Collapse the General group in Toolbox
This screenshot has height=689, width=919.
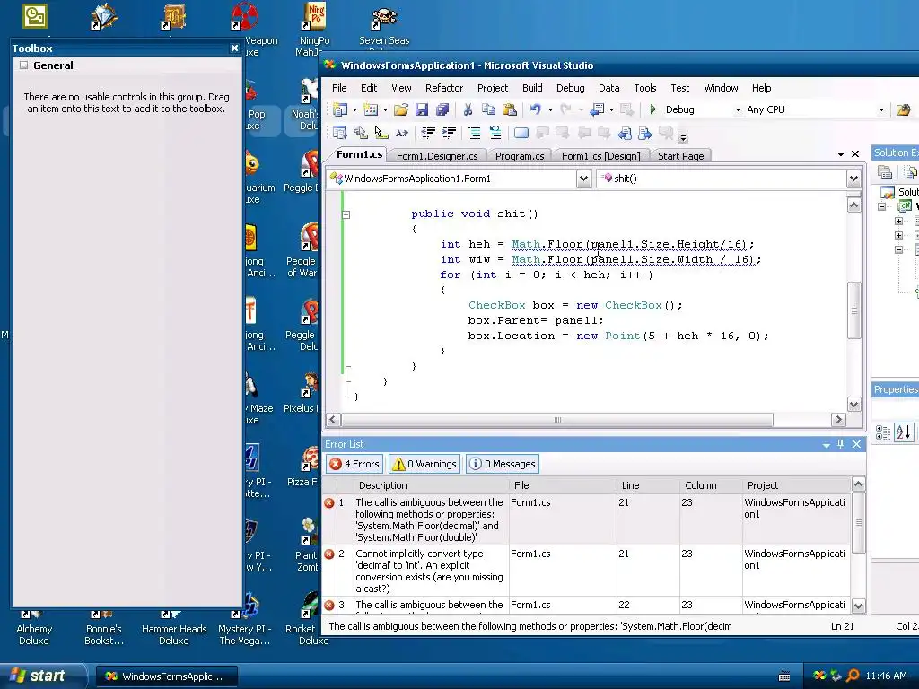[x=23, y=65]
